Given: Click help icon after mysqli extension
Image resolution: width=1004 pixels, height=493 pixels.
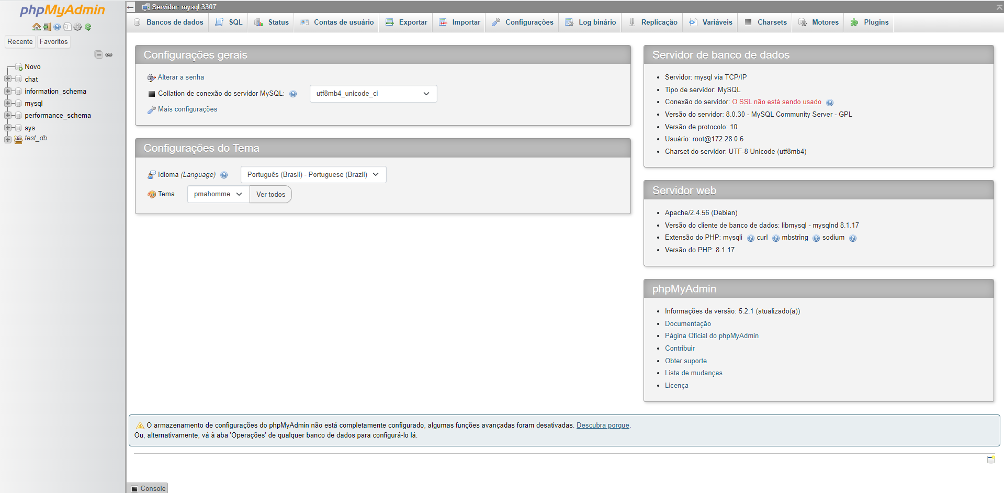Looking at the screenshot, I should point(751,238).
